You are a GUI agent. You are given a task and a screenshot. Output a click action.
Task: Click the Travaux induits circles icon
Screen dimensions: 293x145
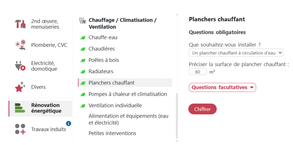pos(20,129)
